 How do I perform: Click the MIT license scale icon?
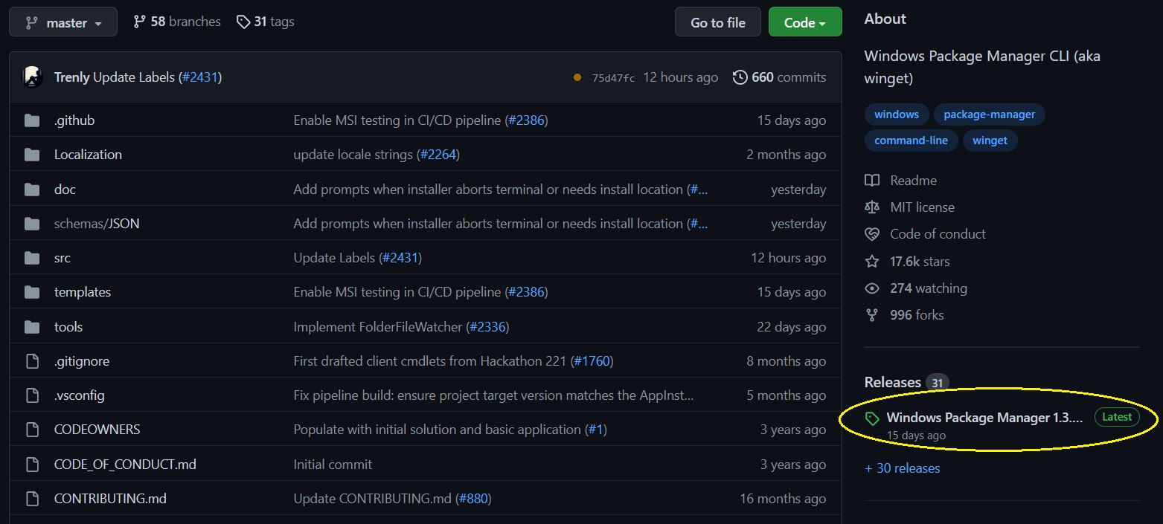click(x=872, y=207)
